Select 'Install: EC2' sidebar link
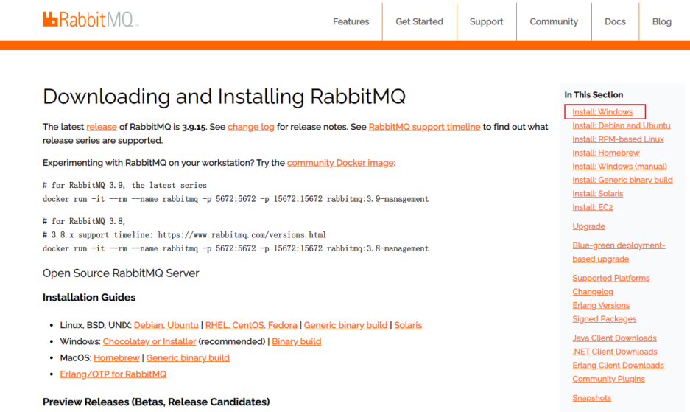 coord(592,208)
